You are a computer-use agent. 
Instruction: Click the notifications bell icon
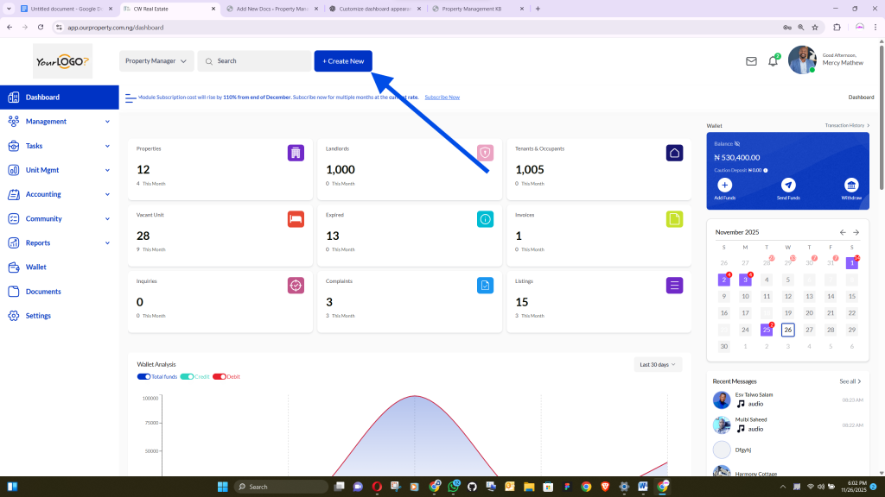(x=773, y=61)
